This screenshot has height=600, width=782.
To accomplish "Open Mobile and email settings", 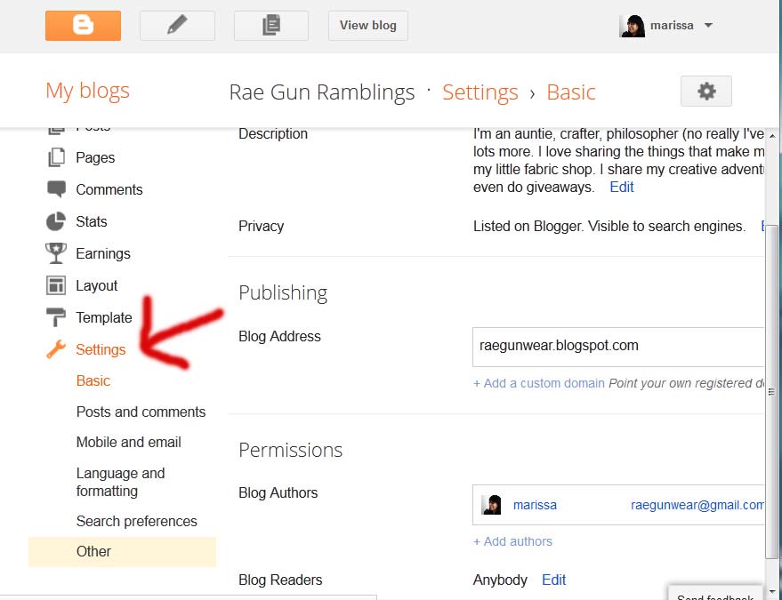I will coord(128,442).
